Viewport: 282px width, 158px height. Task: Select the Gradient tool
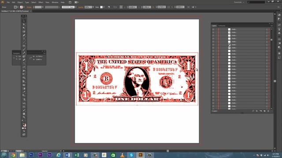click(24, 89)
